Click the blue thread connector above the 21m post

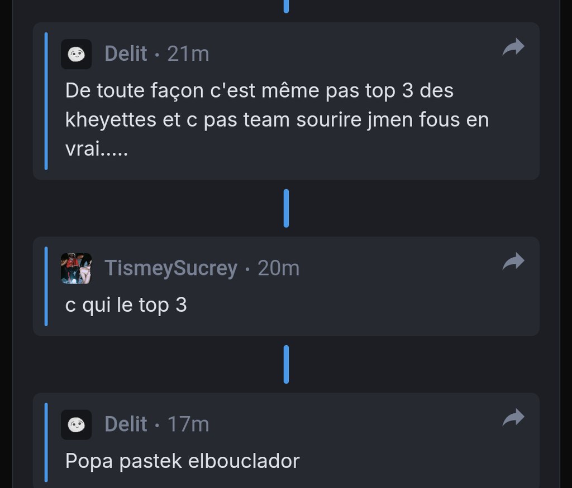[x=286, y=6]
